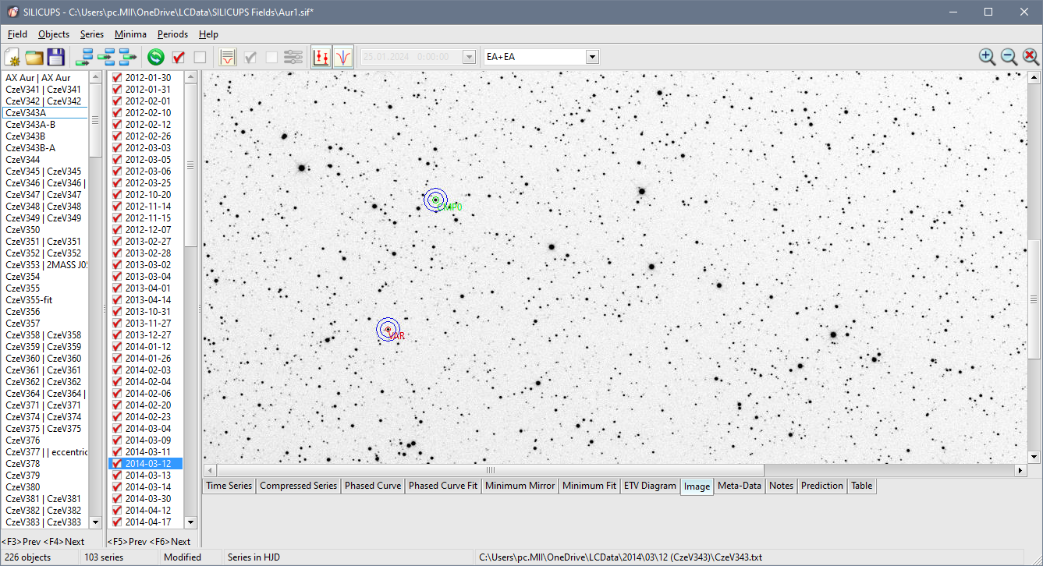Screen dimensions: 1043x566
Task: Click objects list scroll-up arrow
Action: pos(96,77)
